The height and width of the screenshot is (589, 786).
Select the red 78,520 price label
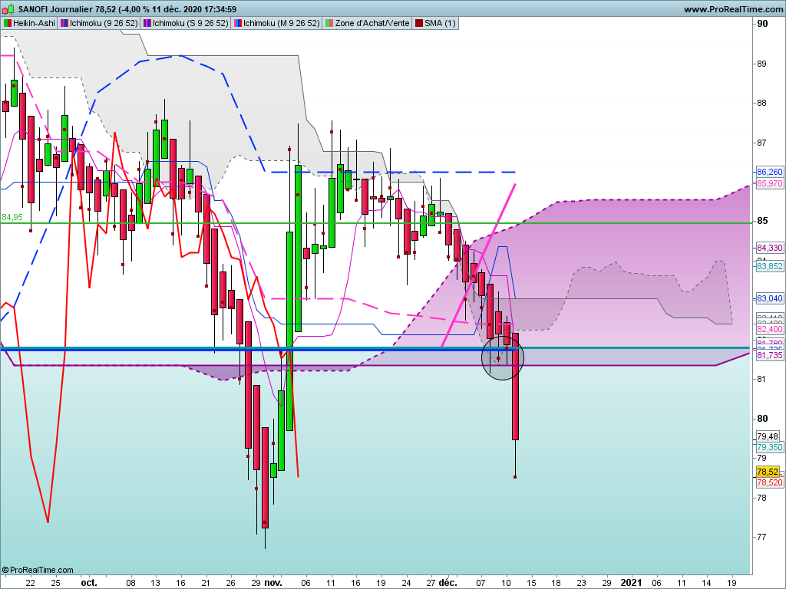click(769, 482)
